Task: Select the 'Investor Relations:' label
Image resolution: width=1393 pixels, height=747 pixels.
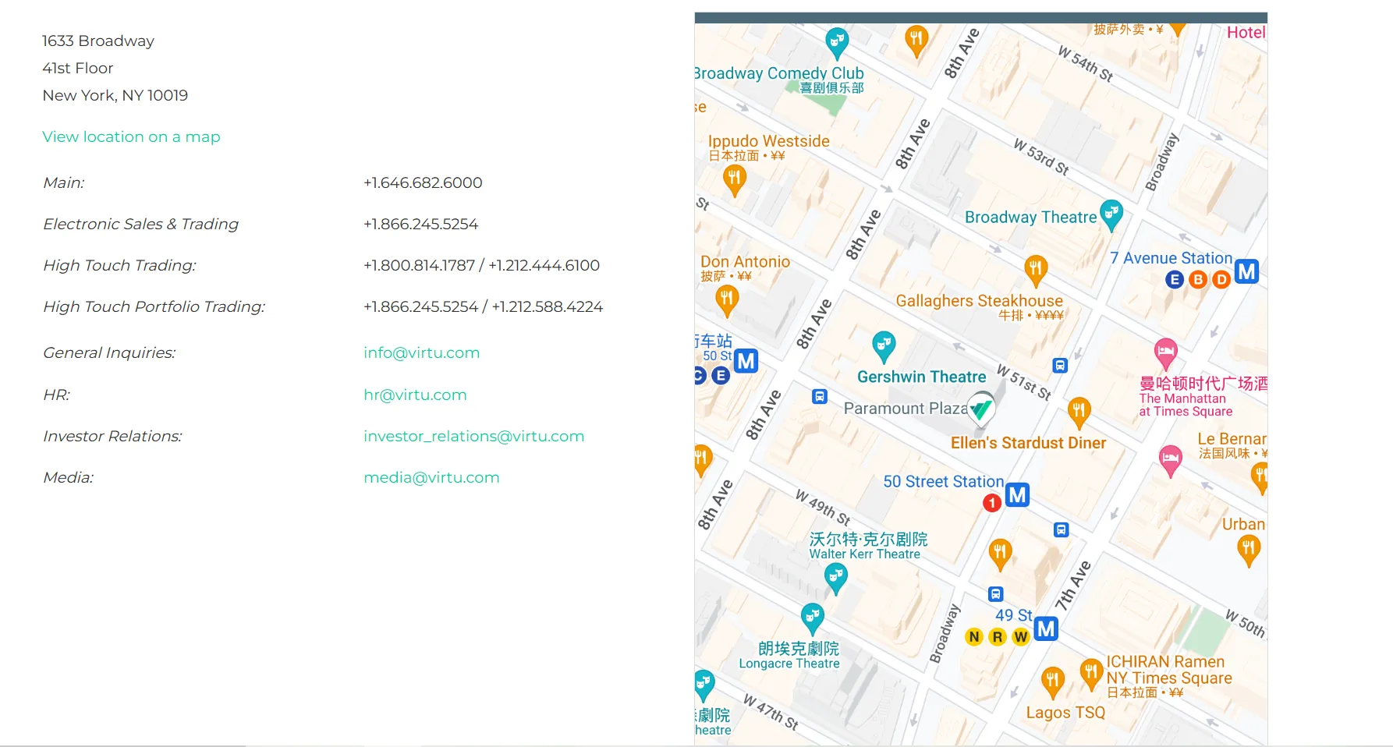Action: pos(112,436)
